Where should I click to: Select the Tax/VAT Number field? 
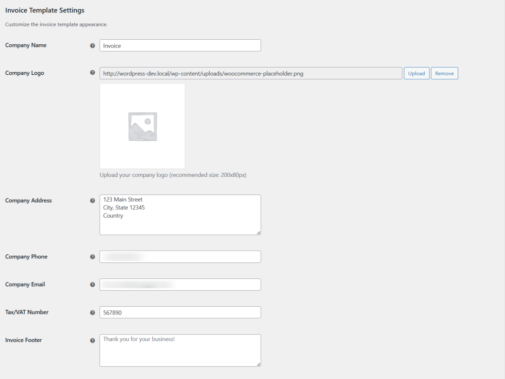coord(180,312)
